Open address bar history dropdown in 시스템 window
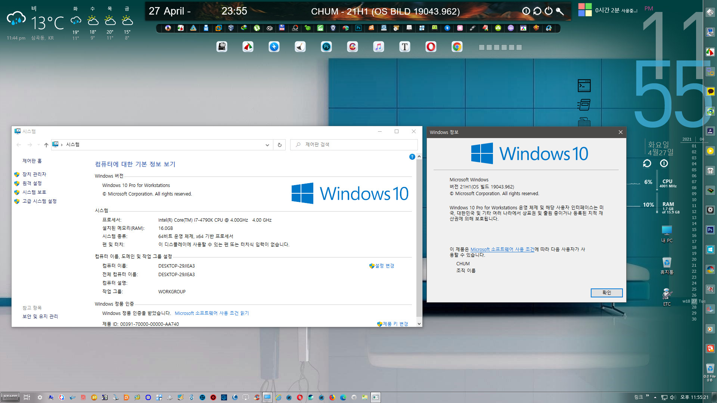The width and height of the screenshot is (717, 403). 267,145
